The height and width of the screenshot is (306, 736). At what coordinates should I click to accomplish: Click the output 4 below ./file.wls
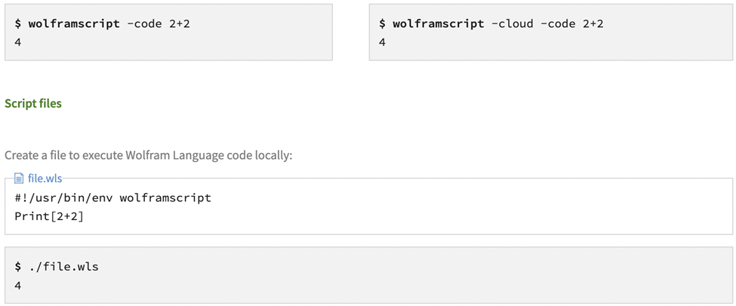18,286
